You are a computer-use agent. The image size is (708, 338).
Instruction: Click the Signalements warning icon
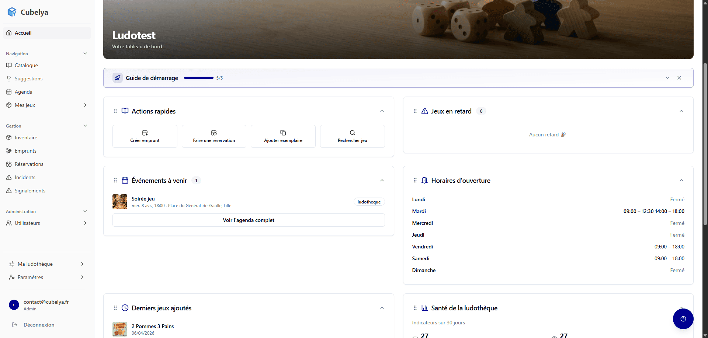pyautogui.click(x=9, y=191)
